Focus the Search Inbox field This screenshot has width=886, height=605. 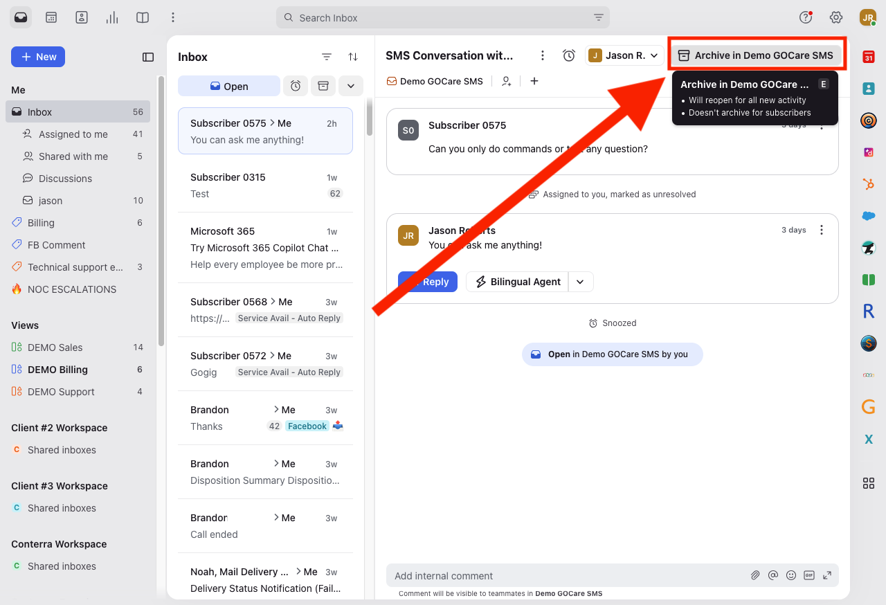[x=443, y=18]
